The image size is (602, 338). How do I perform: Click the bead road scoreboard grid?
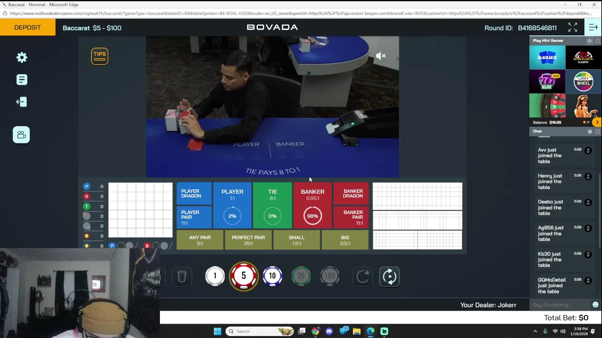pos(141,211)
